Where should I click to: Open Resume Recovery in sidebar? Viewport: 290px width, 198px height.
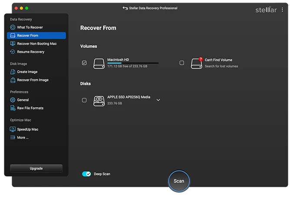coord(36,52)
